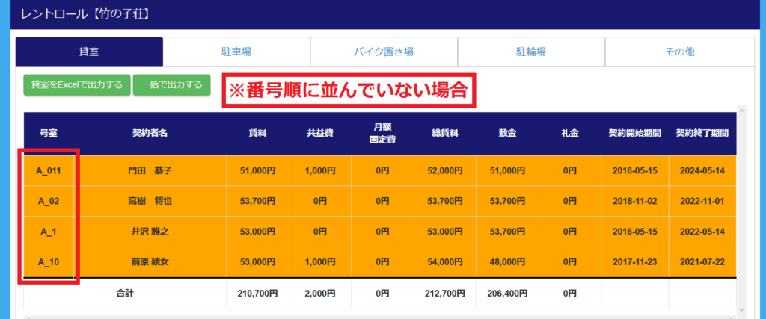Click the 共益費 column header

click(320, 134)
